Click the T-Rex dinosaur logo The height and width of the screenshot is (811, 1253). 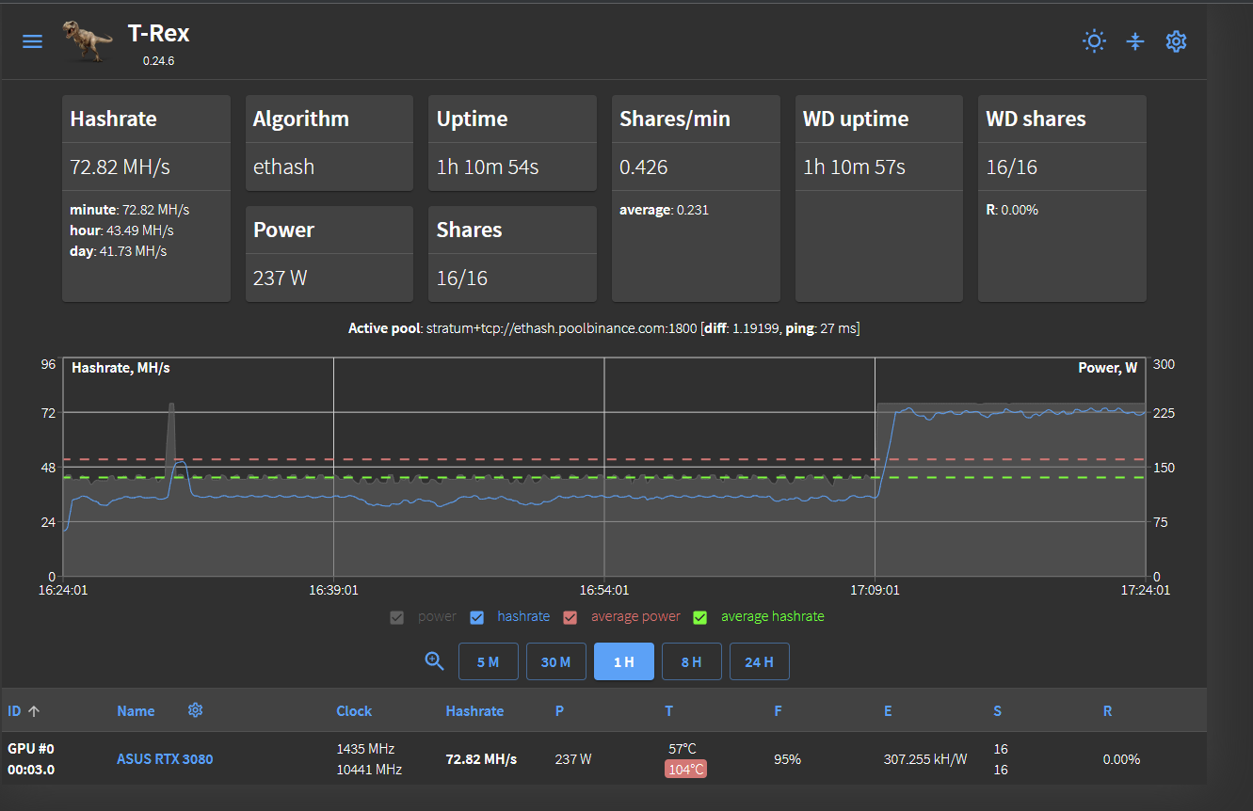[x=88, y=40]
